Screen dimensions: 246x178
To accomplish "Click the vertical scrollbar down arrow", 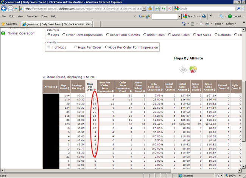I will coord(243,167).
